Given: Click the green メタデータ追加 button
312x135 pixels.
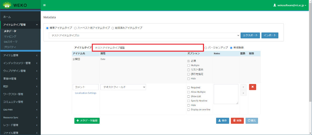Looking at the screenshot, I should pos(87,121).
